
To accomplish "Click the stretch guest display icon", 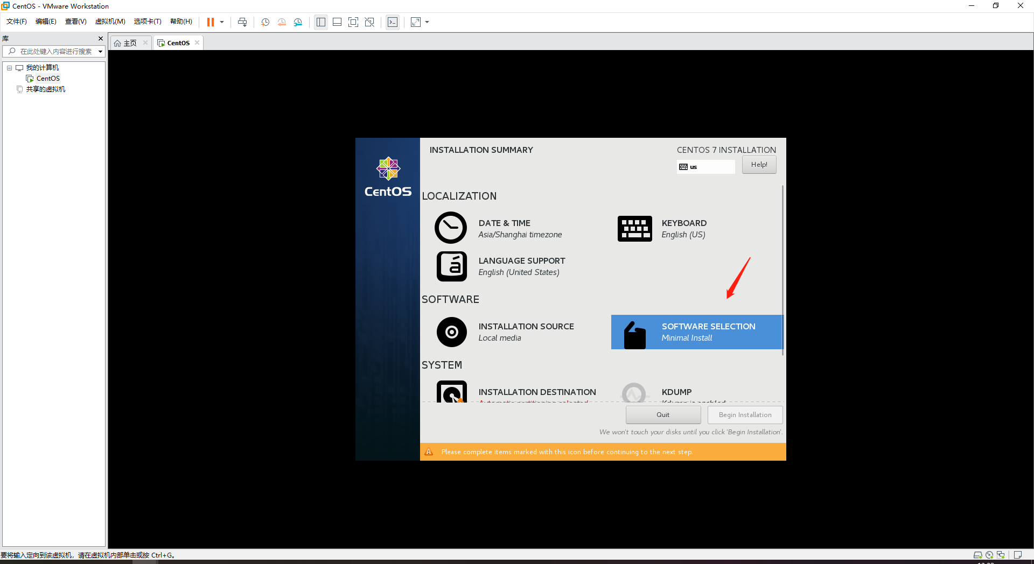I will click(x=416, y=22).
